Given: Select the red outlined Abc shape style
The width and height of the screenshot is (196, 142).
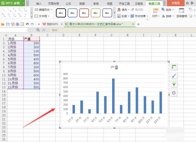Looking at the screenshot, I should point(84,13).
